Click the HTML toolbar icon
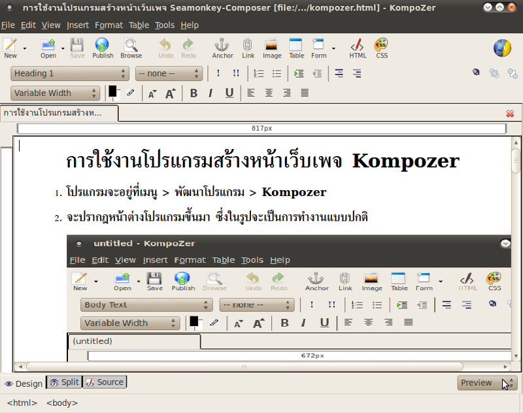Screen dimensions: 523x413 [358, 48]
